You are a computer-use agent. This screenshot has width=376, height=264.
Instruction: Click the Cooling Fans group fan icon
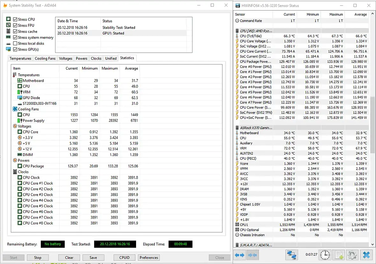pyautogui.click(x=15, y=109)
